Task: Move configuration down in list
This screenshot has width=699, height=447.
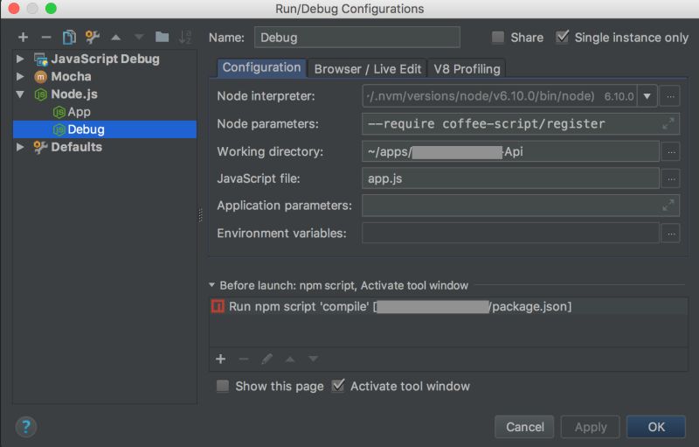Action: pos(139,38)
